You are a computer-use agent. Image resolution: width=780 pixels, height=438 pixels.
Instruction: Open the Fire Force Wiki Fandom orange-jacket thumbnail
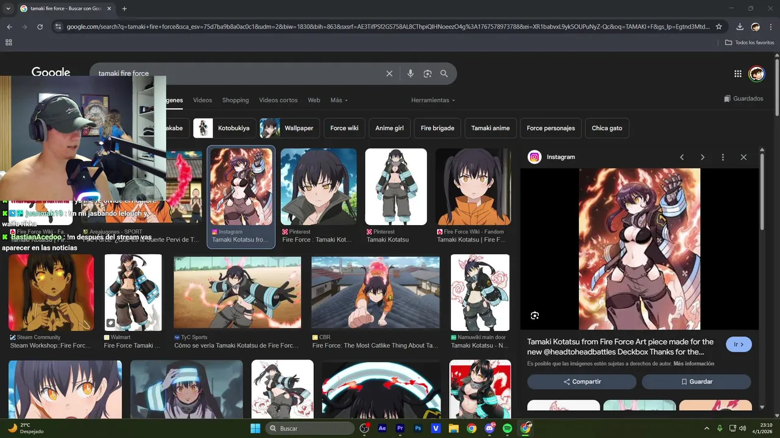pos(473,187)
